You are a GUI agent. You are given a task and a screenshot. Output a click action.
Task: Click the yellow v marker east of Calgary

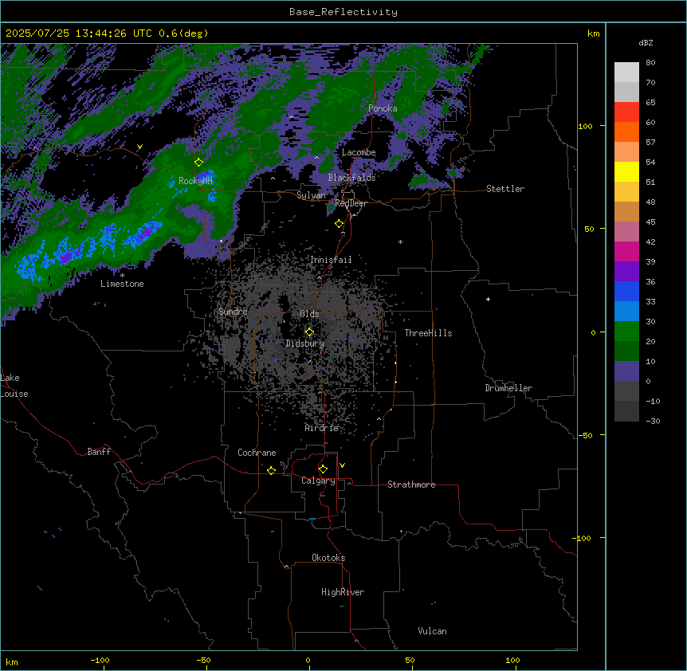(342, 465)
